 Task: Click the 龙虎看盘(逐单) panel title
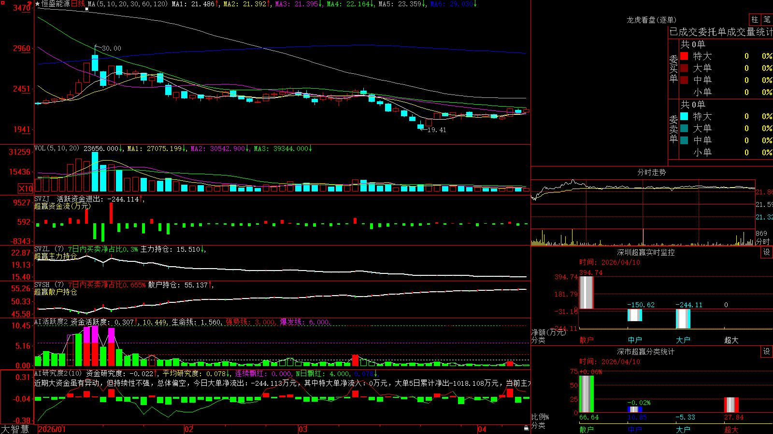pyautogui.click(x=651, y=20)
